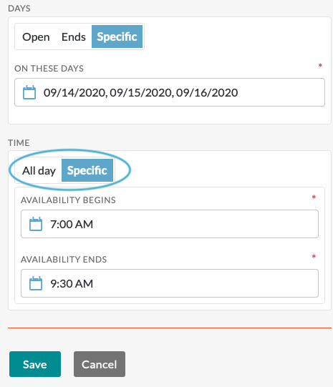Click calendar icon beside 7:00 AM
The image size is (333, 387).
point(36,224)
